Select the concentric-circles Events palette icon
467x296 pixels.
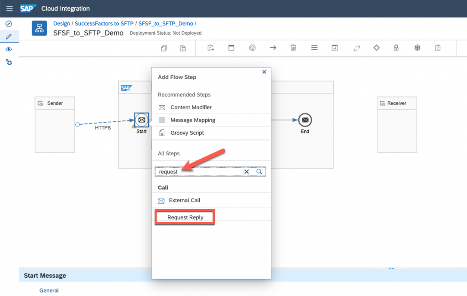pos(252,48)
